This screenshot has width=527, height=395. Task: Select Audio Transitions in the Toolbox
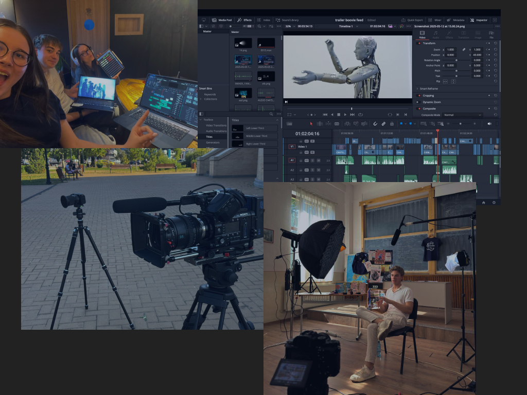point(216,131)
